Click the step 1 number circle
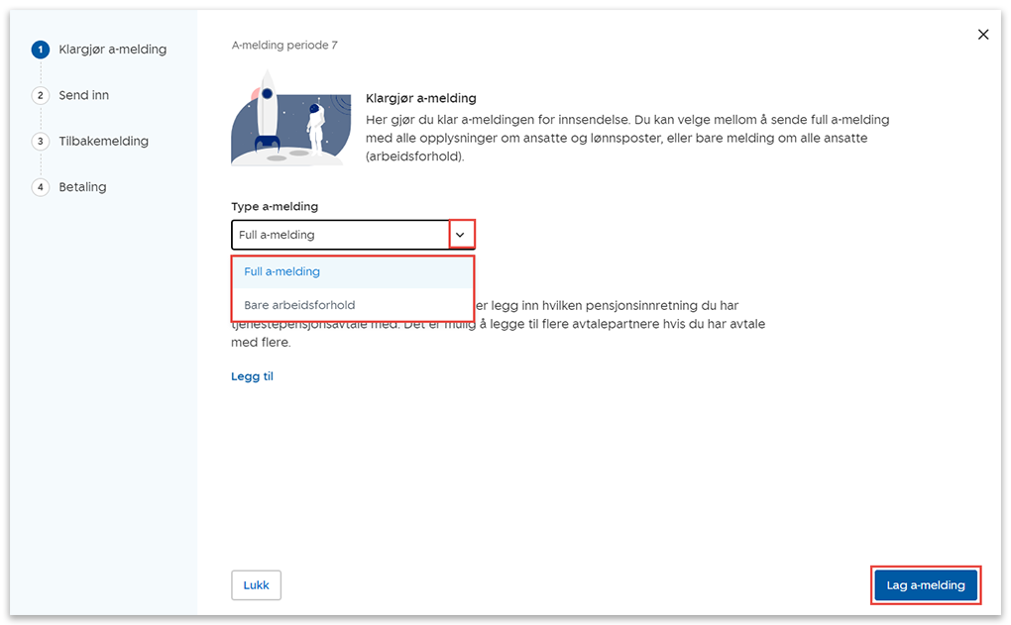This screenshot has width=1011, height=625. 41,50
